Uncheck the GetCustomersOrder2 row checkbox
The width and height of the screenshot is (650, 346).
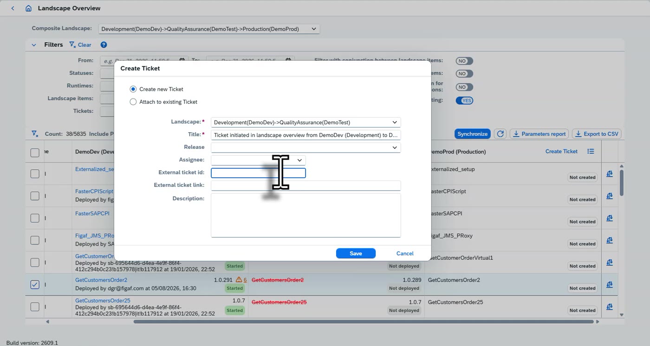35,284
